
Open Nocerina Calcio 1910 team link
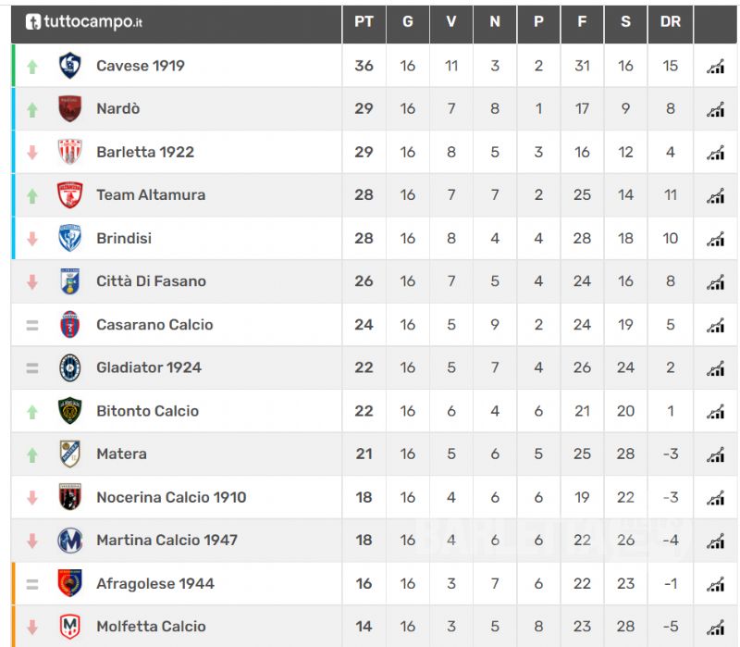tap(171, 497)
